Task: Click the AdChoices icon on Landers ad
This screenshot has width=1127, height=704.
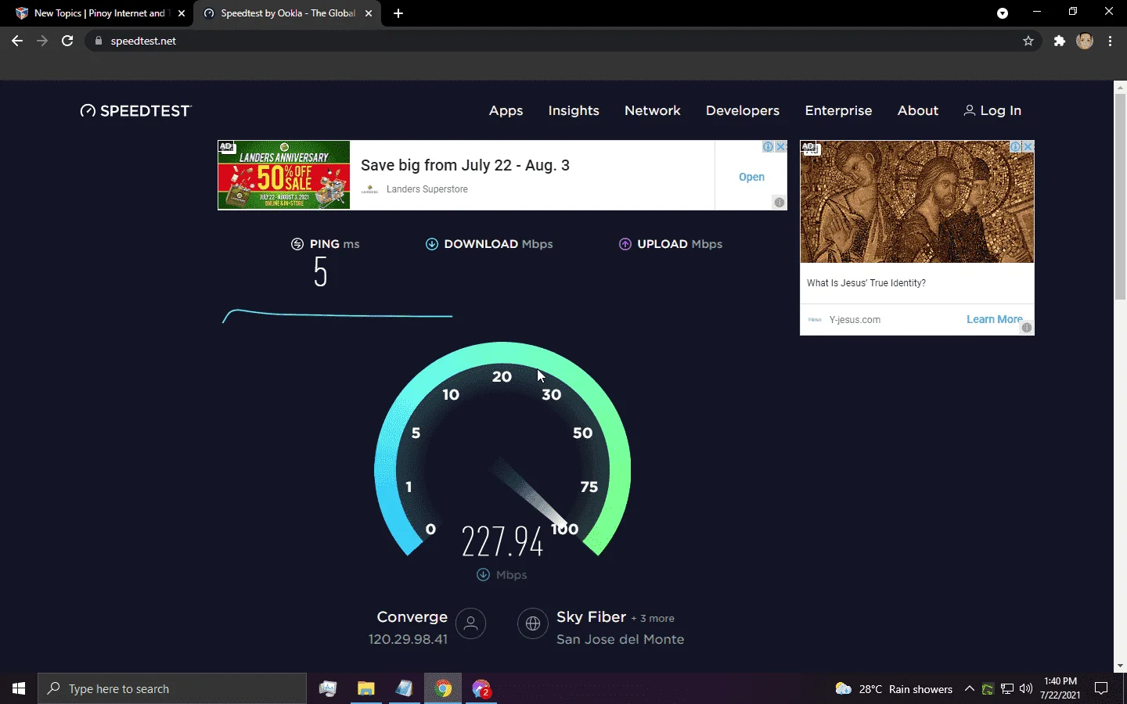Action: pyautogui.click(x=769, y=147)
